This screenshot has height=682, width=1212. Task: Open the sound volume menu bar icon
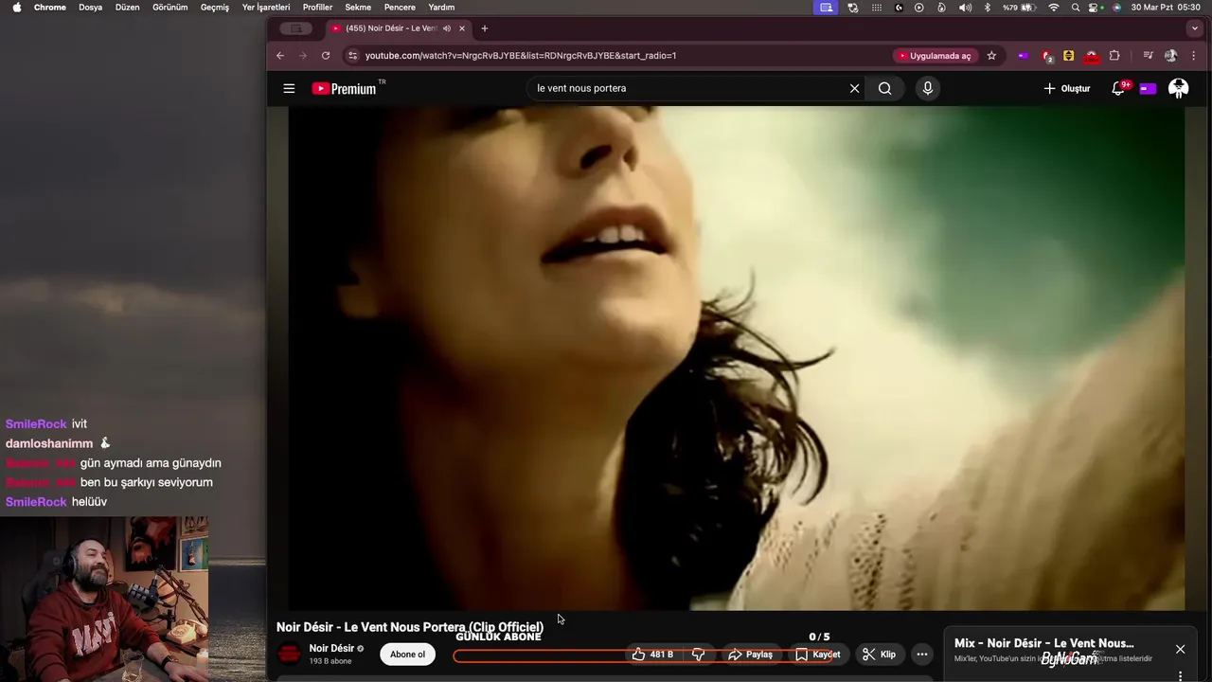pyautogui.click(x=965, y=8)
